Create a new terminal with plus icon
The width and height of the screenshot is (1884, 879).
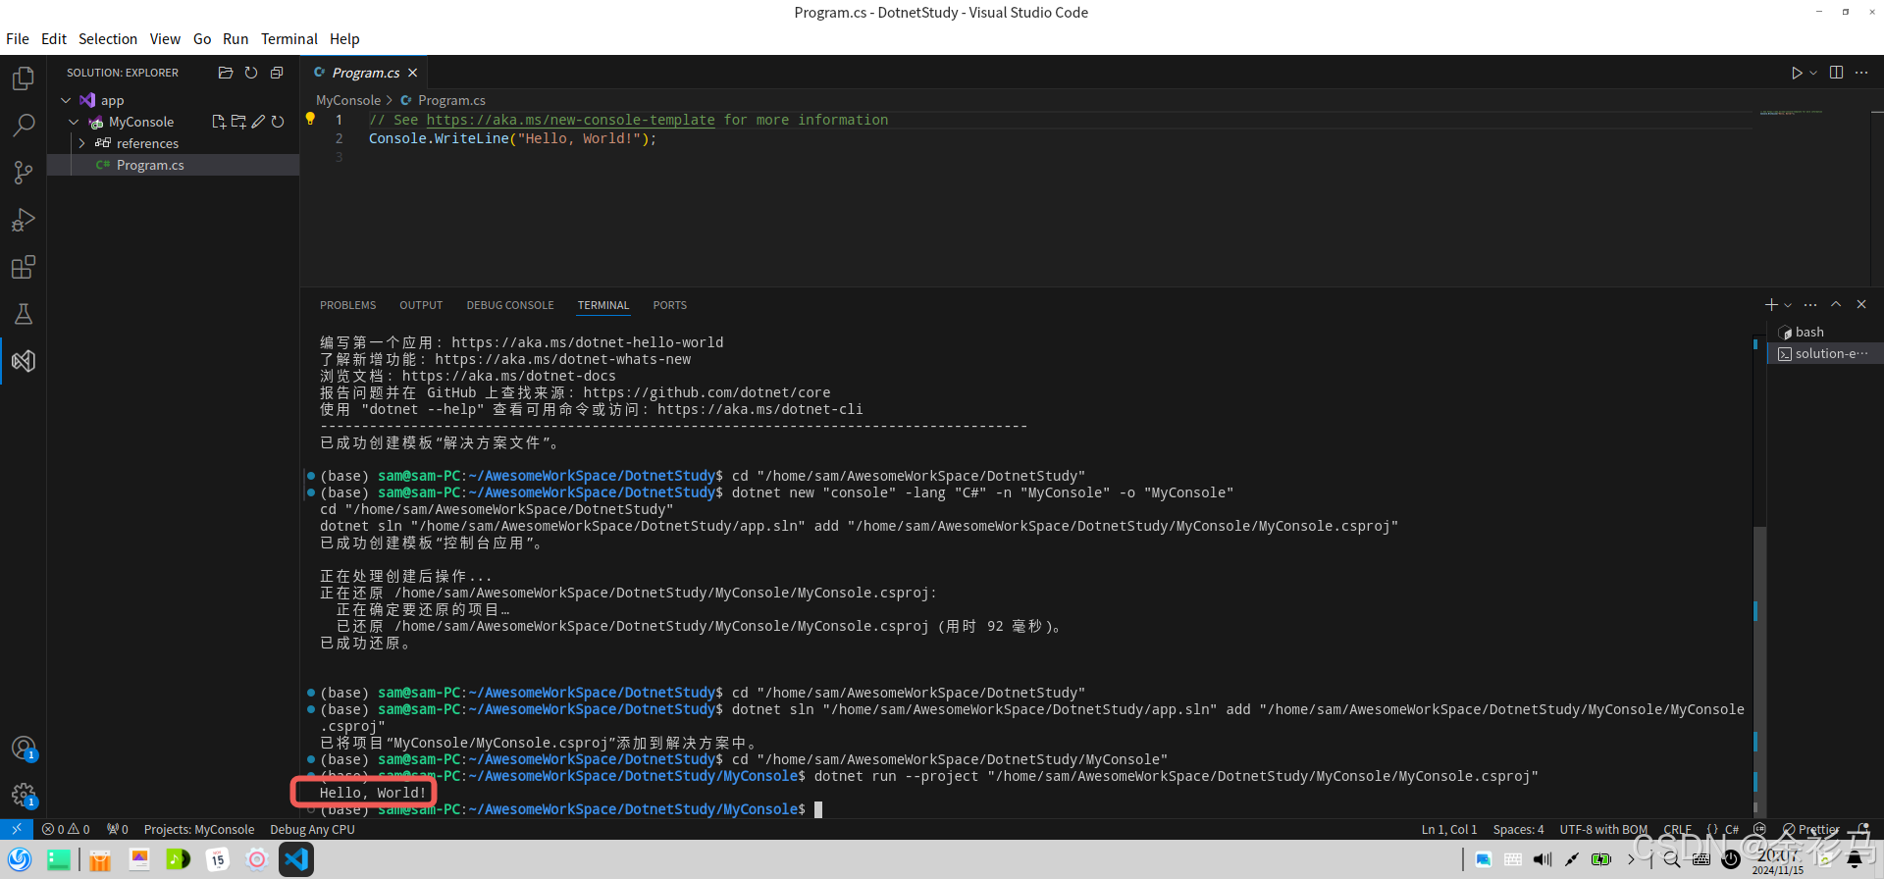click(1771, 305)
